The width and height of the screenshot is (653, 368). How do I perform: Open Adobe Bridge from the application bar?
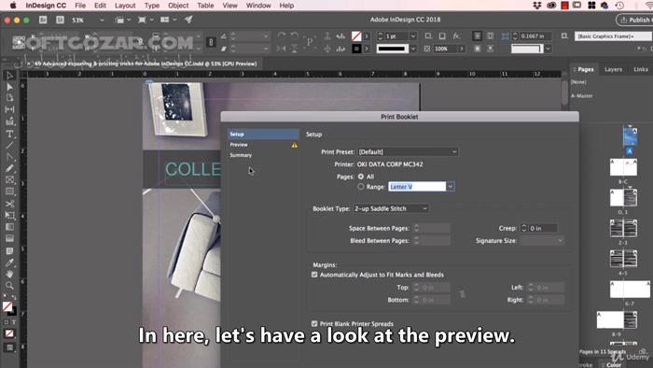[x=43, y=20]
